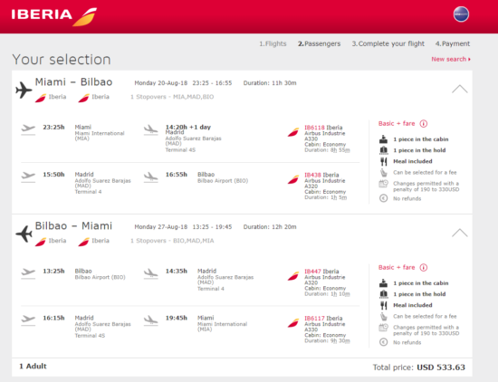Click the total price USD 533.63
This screenshot has width=498, height=382.
(441, 368)
